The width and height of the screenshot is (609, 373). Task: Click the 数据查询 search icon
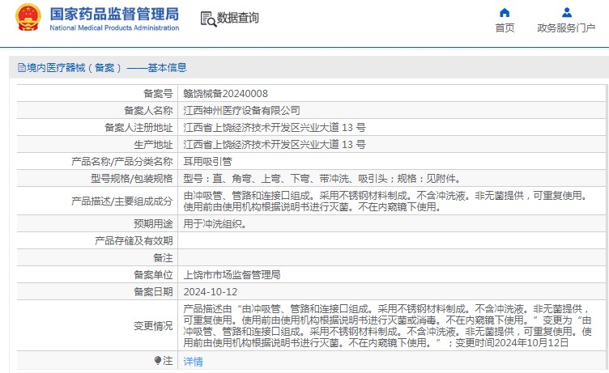click(x=208, y=19)
